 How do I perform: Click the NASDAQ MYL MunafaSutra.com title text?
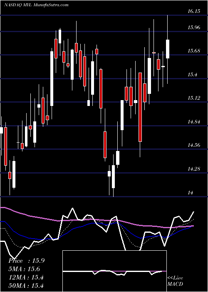(x=37, y=5)
